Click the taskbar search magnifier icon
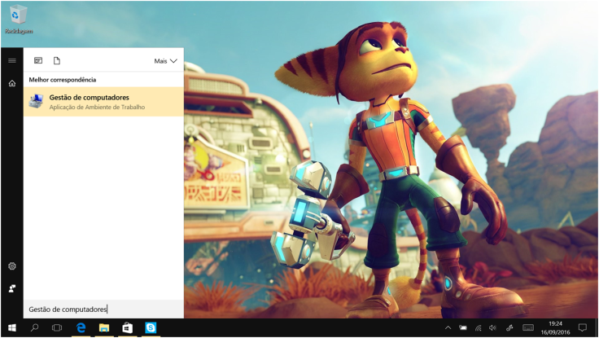Viewport: 599px width, 338px height. [x=35, y=327]
